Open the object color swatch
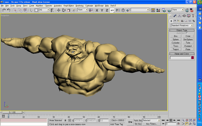The width and height of the screenshot is (202, 126). (192, 58)
